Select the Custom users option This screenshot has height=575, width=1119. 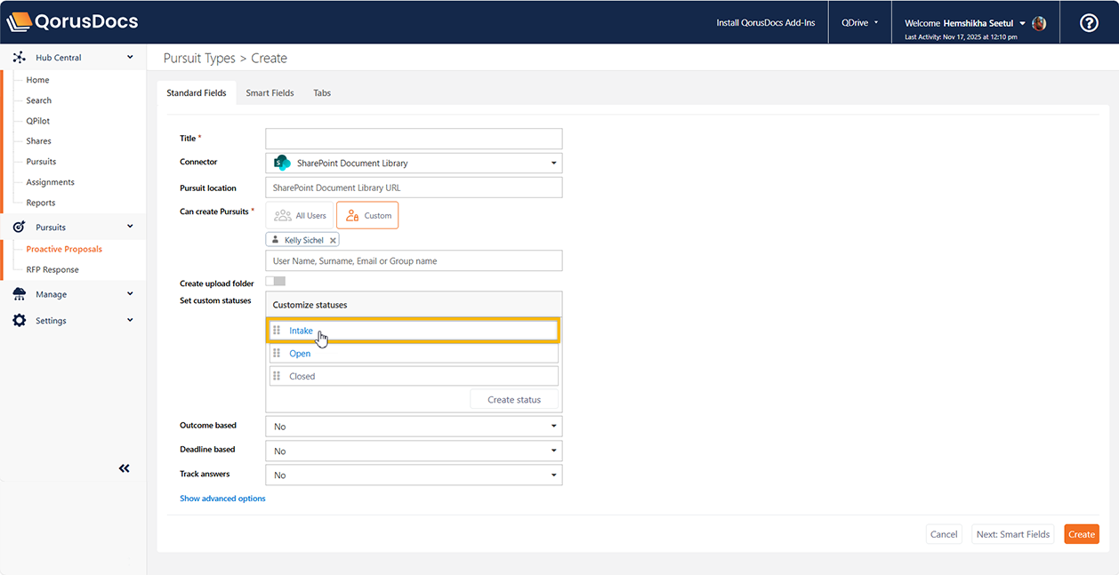367,215
